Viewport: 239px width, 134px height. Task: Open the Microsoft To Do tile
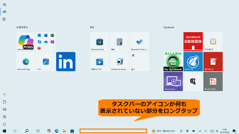tap(139, 42)
